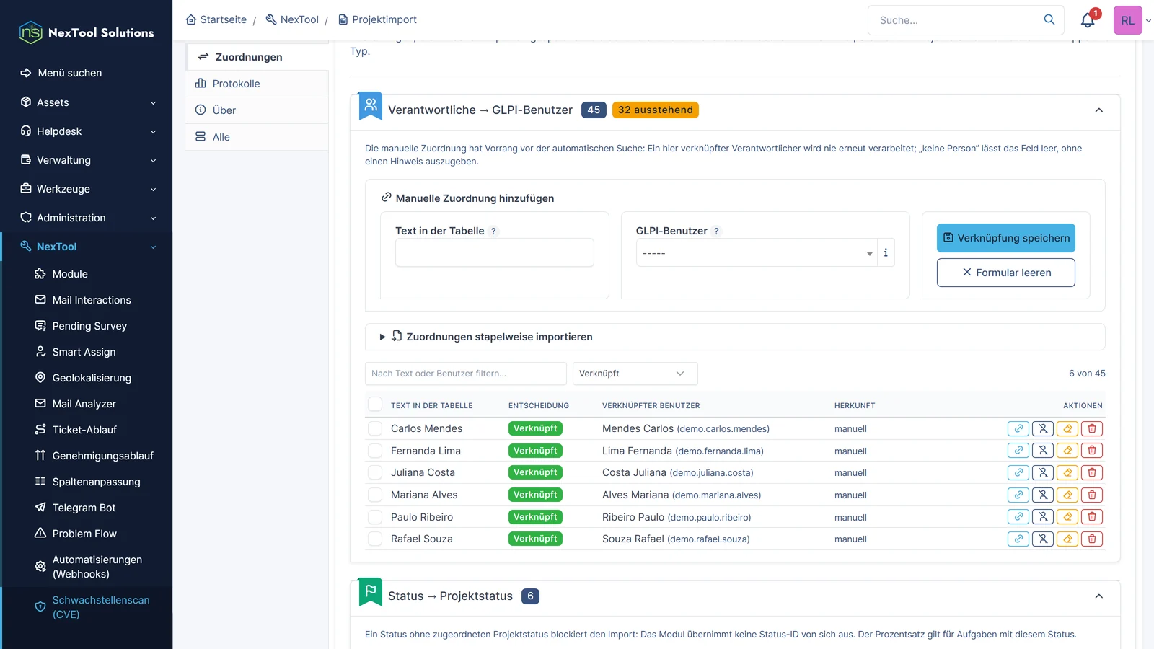Image resolution: width=1154 pixels, height=649 pixels.
Task: Click the search magnifier icon
Action: click(x=1049, y=19)
